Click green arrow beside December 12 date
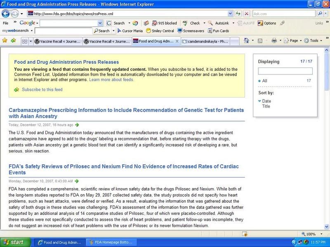330x247 pixels. tap(77, 125)
